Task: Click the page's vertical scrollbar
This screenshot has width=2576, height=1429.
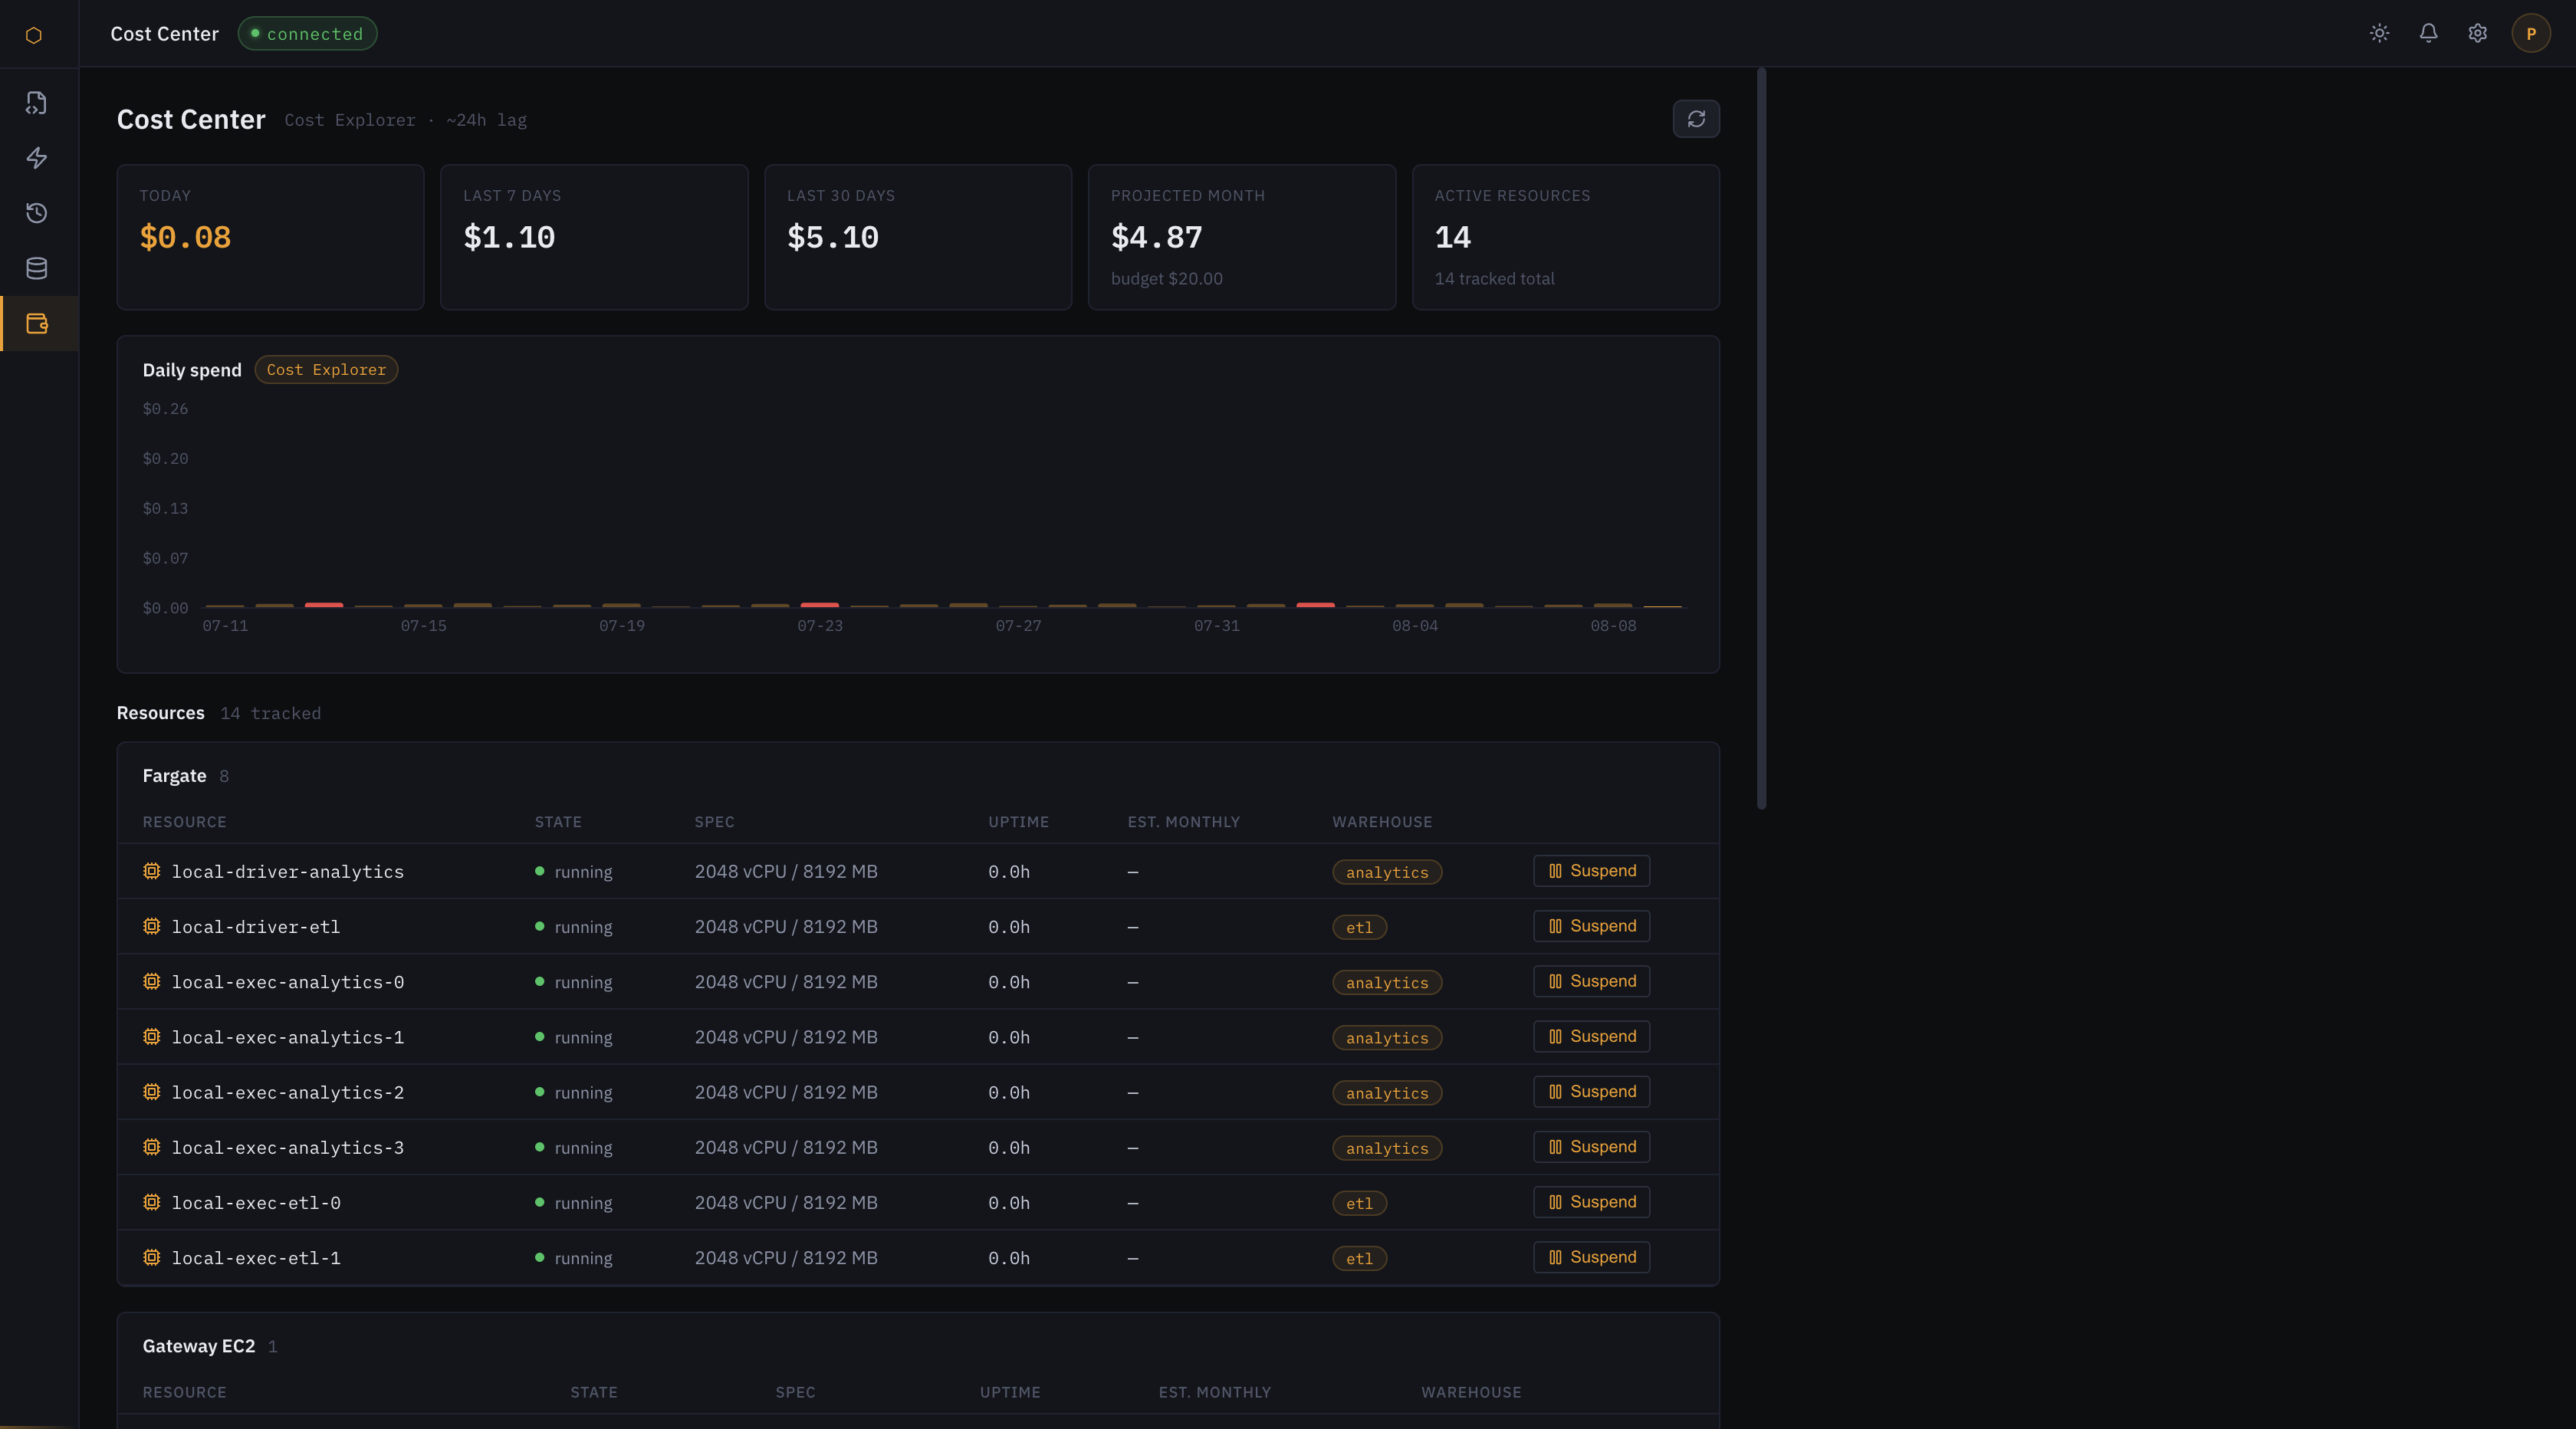Action: click(x=1761, y=438)
